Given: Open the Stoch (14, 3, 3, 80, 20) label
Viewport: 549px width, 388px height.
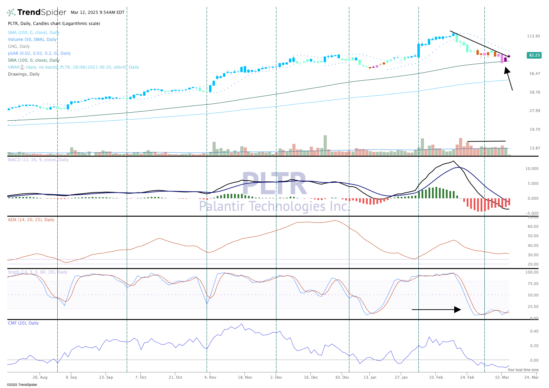Looking at the screenshot, I should 38,272.
